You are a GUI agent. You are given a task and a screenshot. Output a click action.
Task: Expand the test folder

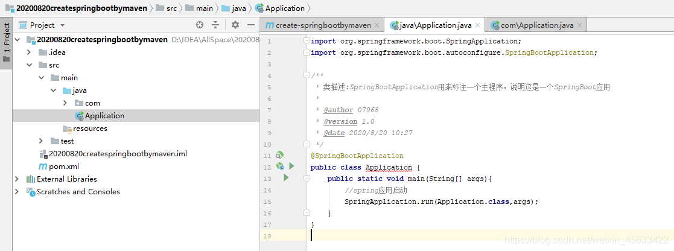tap(41, 141)
